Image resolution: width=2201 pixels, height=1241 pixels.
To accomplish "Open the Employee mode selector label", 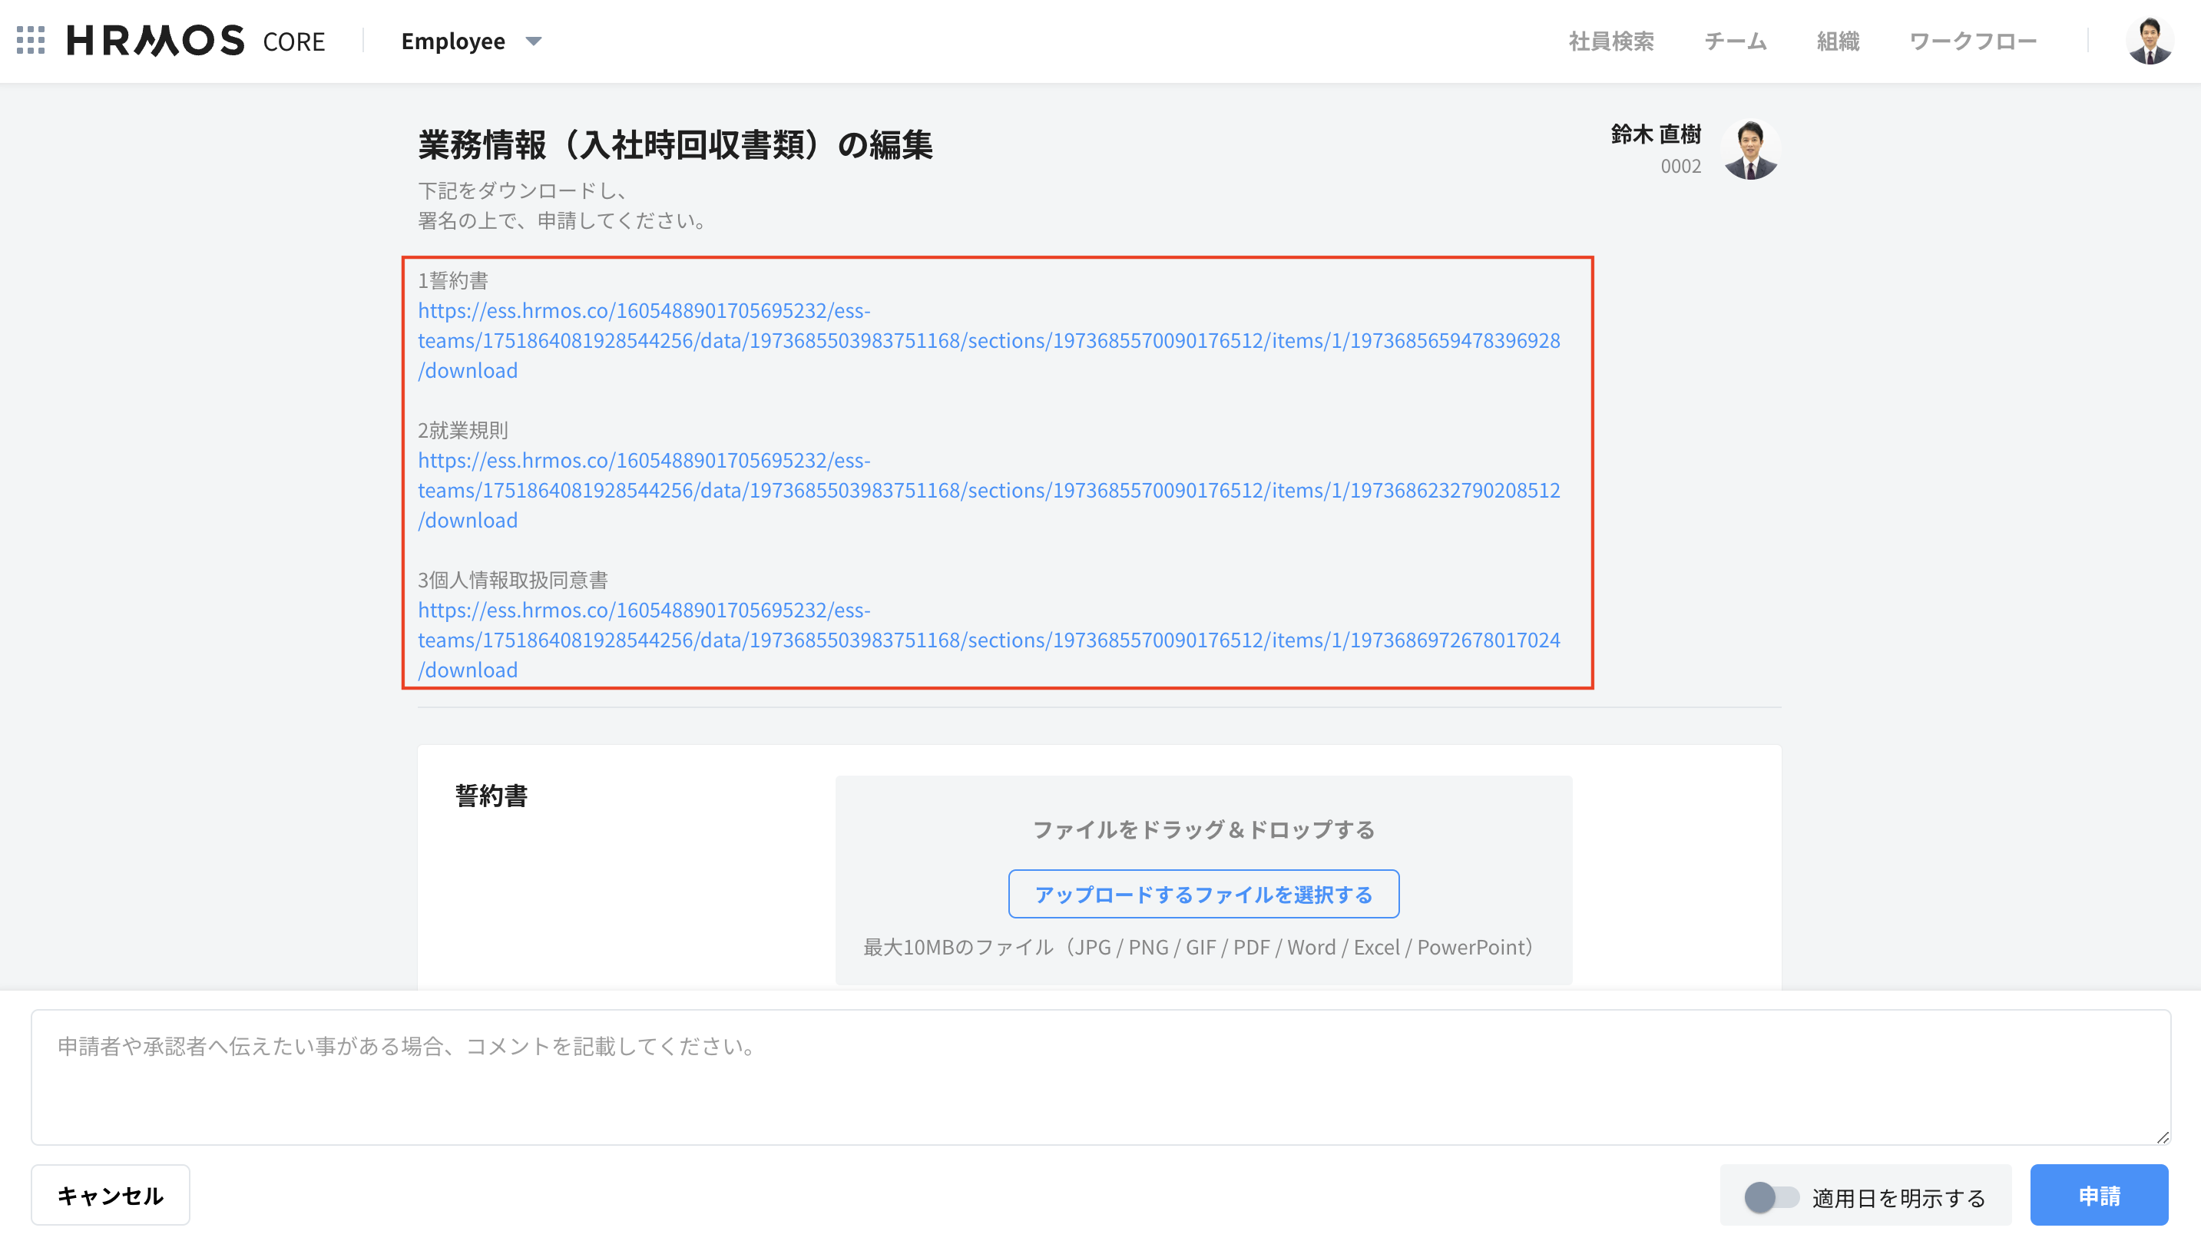I will pos(453,41).
